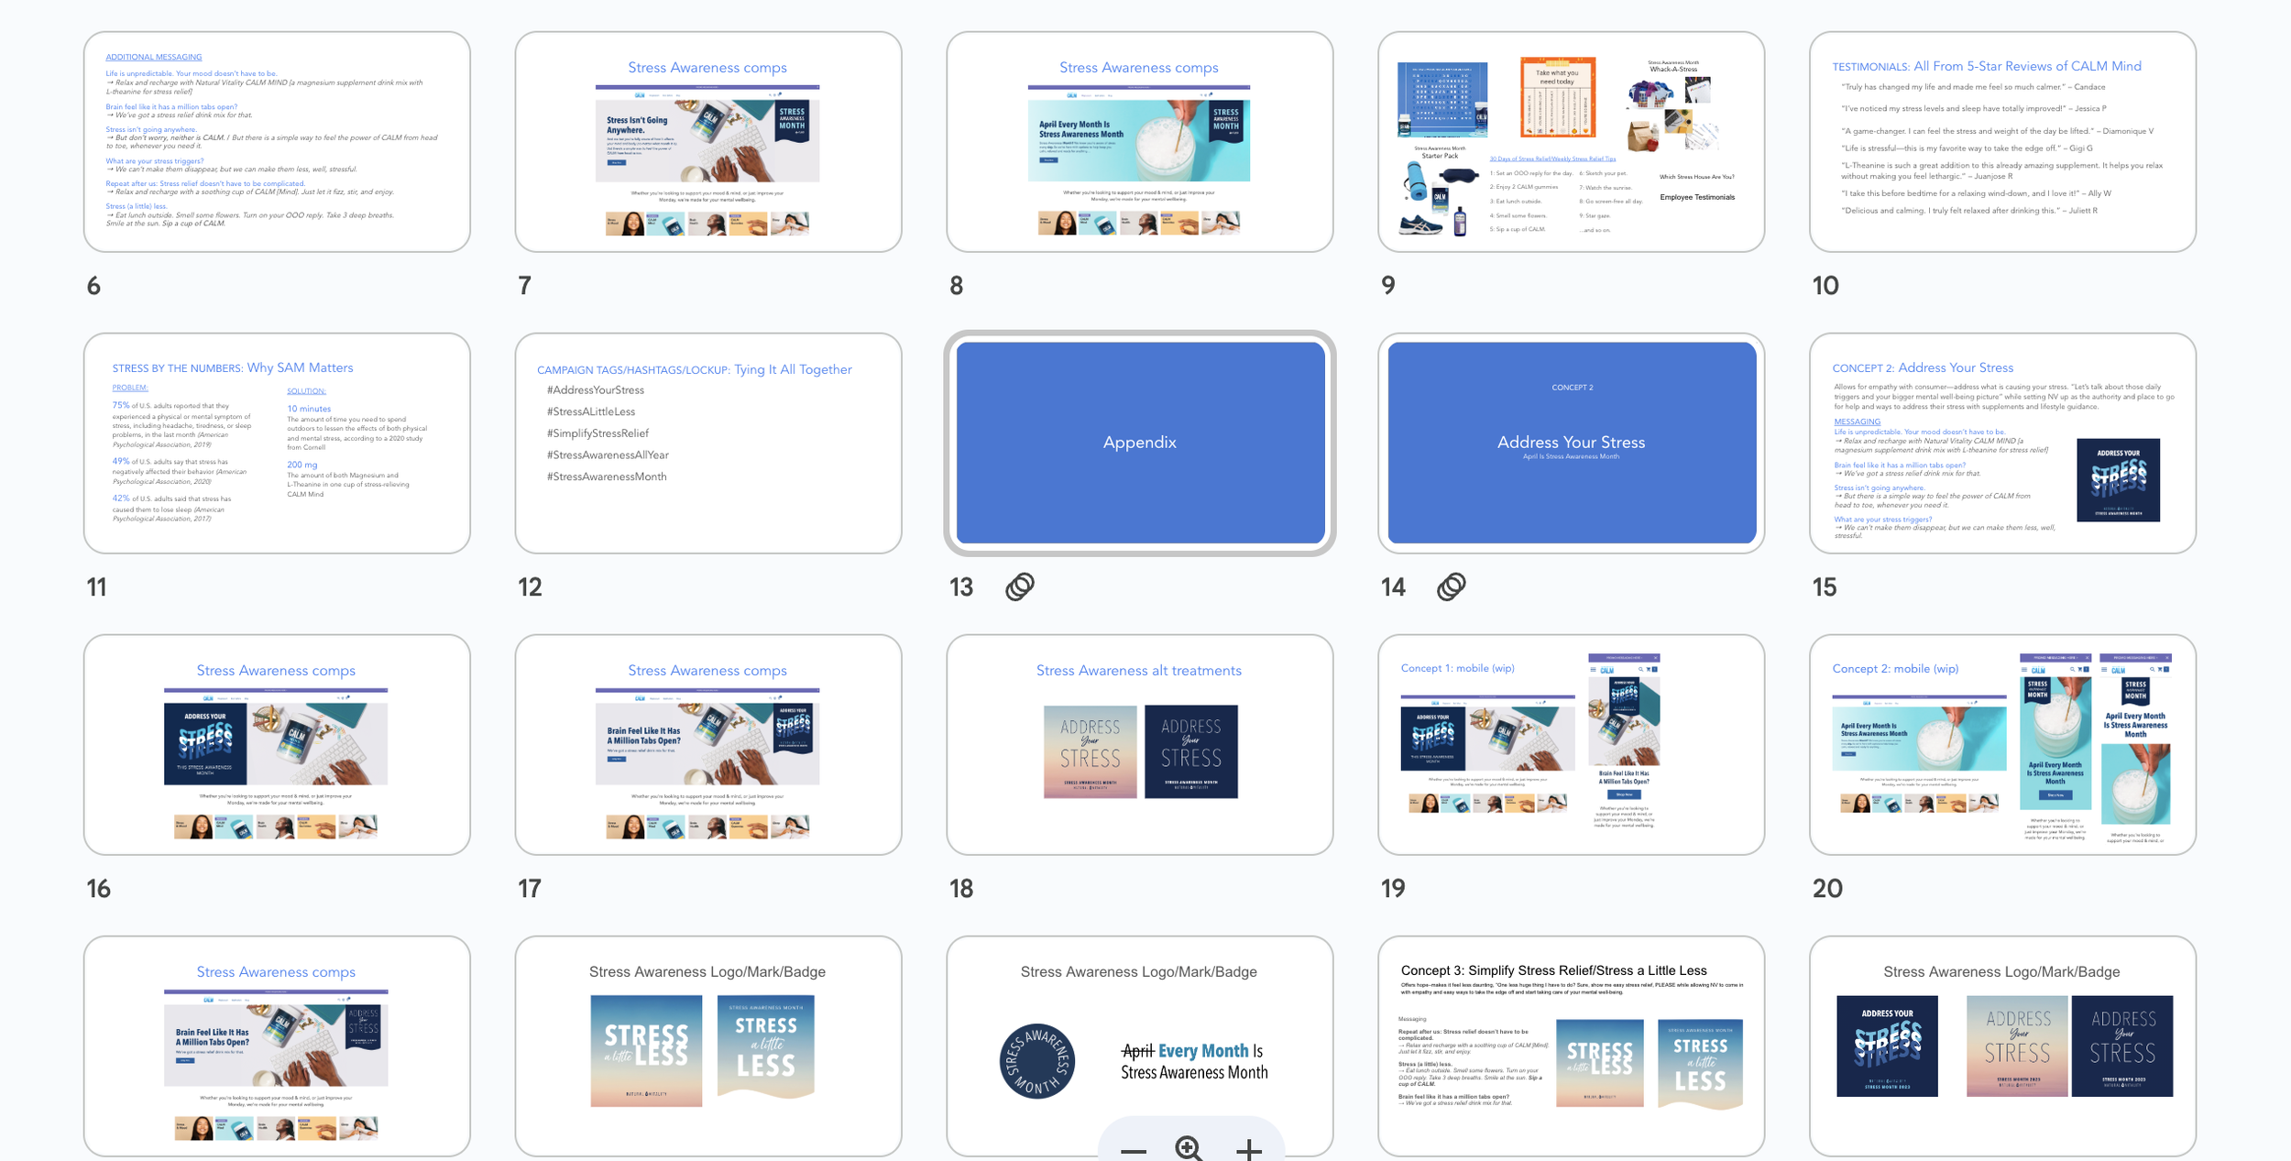Select the Concept 1: mobile (wip) slide

[x=1571, y=744]
